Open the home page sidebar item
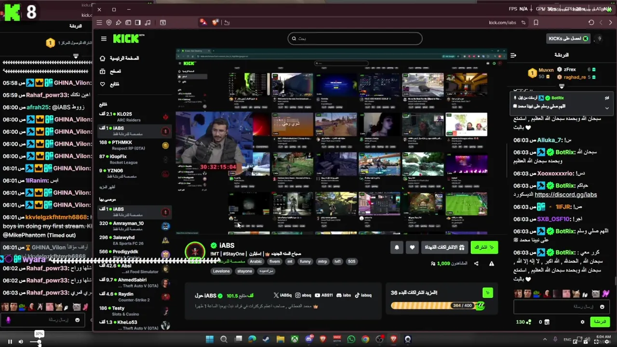 point(120,58)
